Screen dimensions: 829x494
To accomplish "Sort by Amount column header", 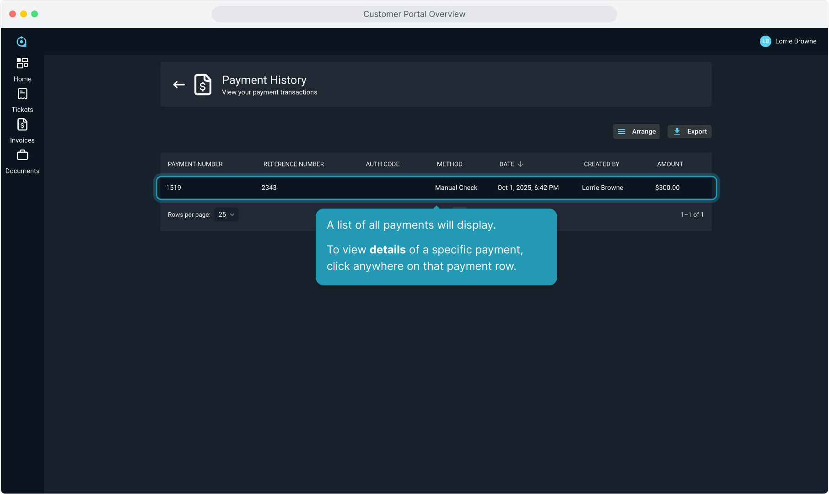I will click(x=670, y=164).
